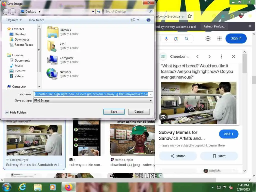Screen dimensions: 256x192
Task: Change view using the view layout icon
Action: [x=133, y=20]
